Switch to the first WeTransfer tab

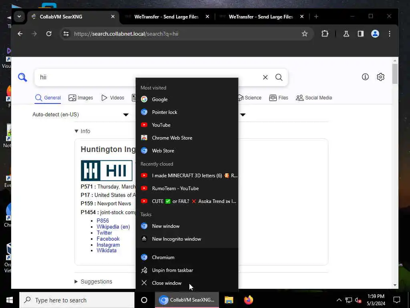166,17
